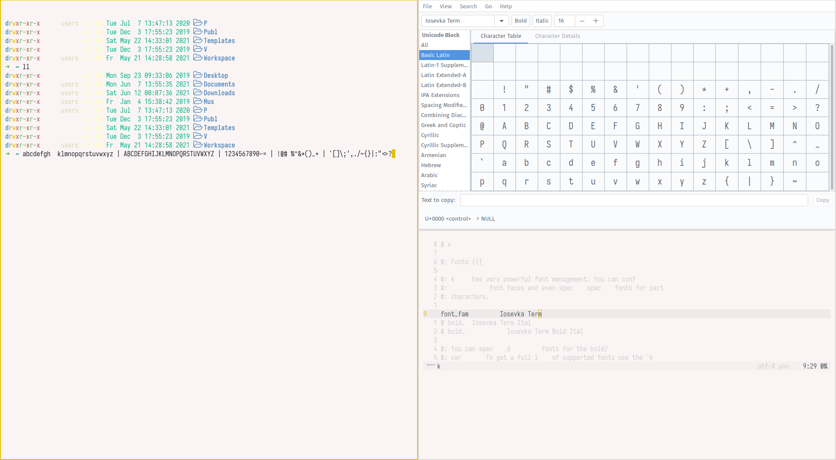Click the Copy button

(x=823, y=200)
